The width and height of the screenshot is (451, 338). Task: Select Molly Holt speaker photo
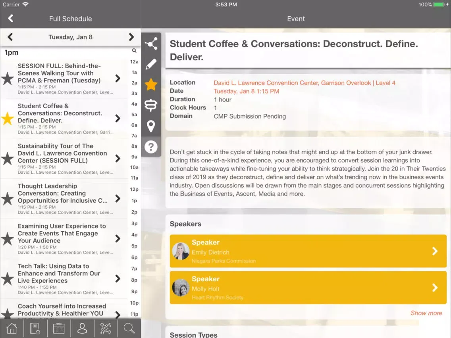tap(181, 287)
